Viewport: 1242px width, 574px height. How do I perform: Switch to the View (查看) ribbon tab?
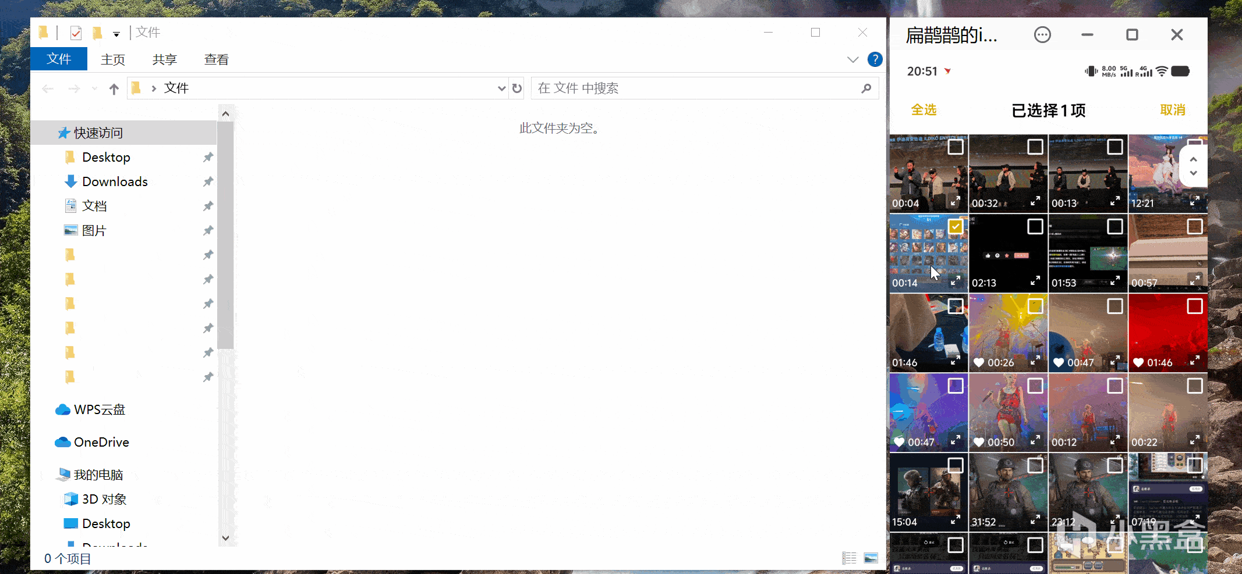coord(217,59)
